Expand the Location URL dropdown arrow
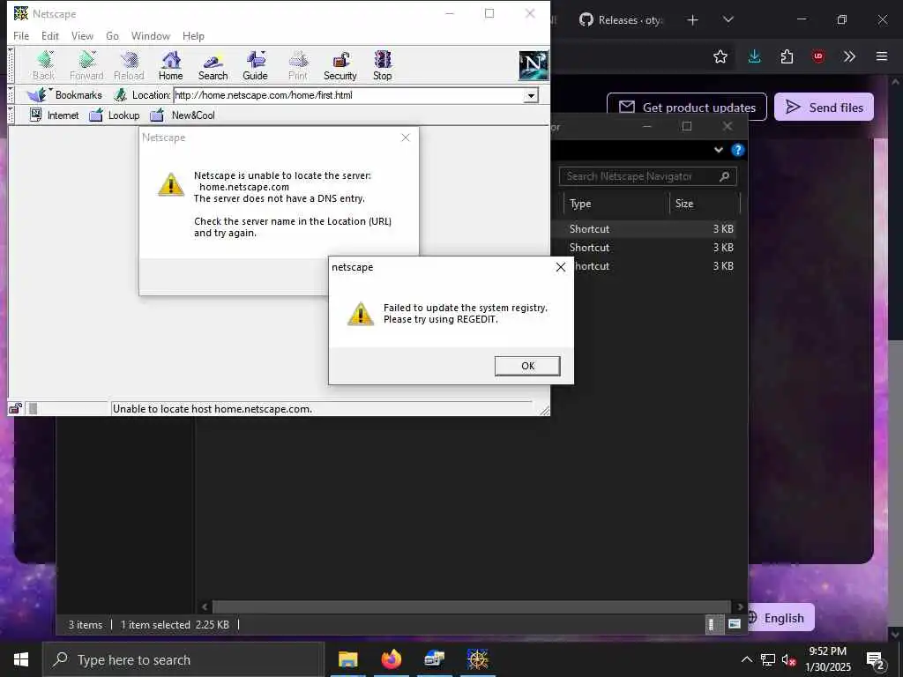This screenshot has height=677, width=903. [x=531, y=95]
